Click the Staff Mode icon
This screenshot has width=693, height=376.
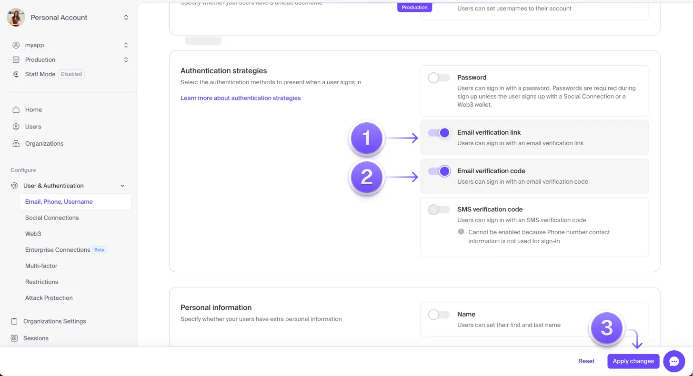(15, 74)
